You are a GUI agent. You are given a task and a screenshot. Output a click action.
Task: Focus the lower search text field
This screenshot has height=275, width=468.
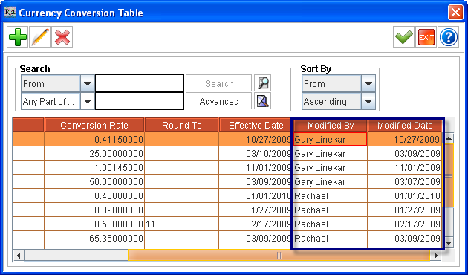coord(140,101)
